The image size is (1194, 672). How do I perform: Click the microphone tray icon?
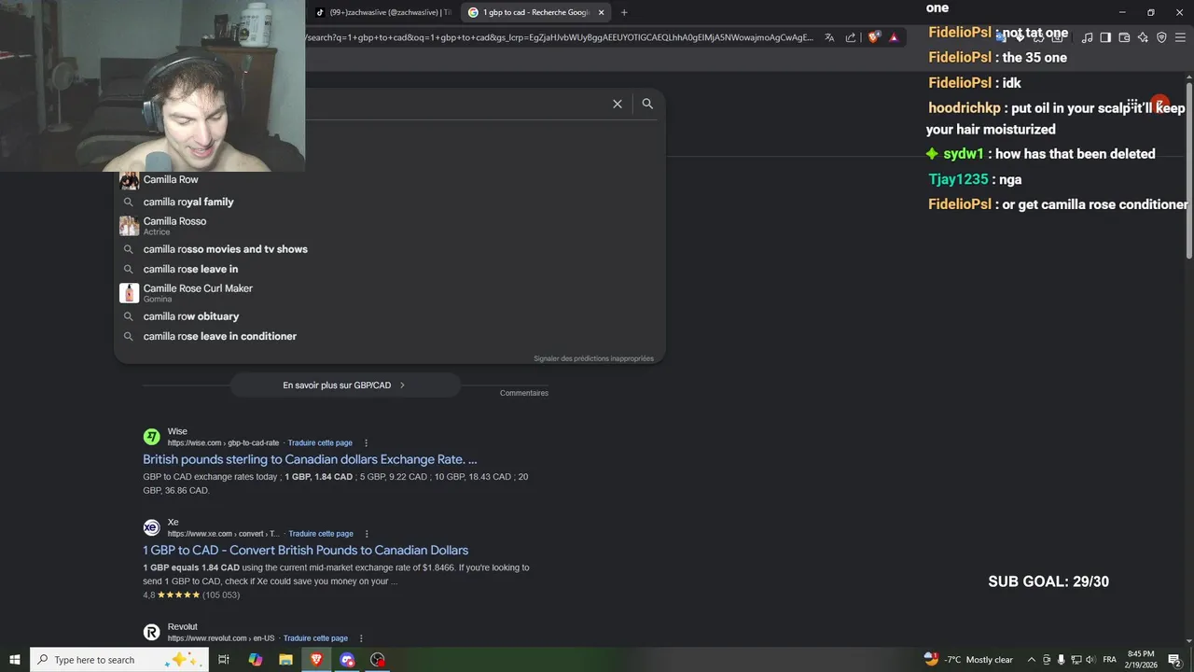click(x=1061, y=660)
